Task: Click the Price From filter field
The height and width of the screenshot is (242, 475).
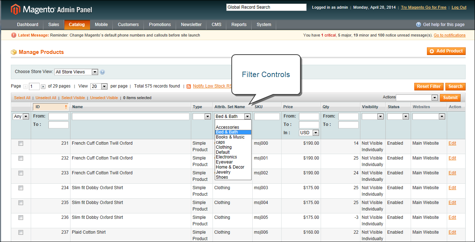Action: [x=309, y=116]
